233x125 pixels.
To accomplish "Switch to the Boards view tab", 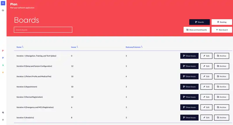I will tap(200, 22).
